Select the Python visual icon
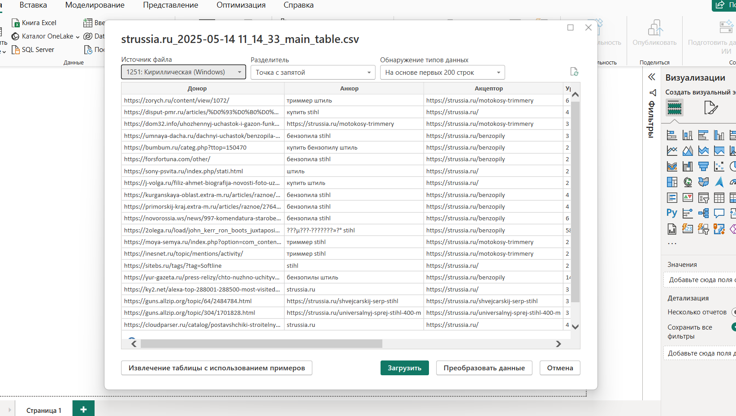 tap(671, 213)
